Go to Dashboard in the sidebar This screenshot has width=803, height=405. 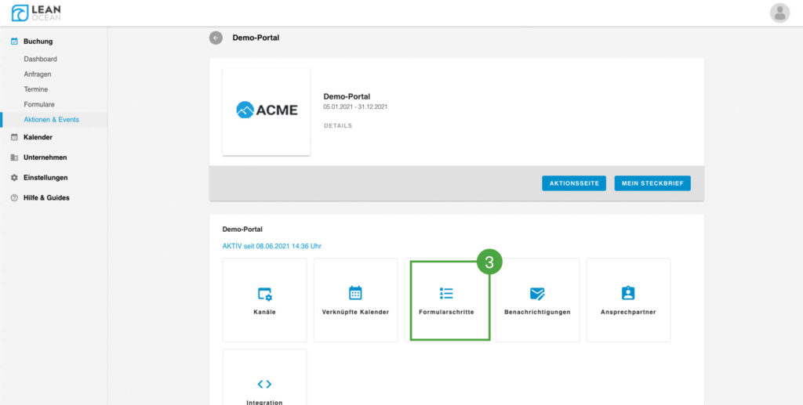[x=40, y=59]
